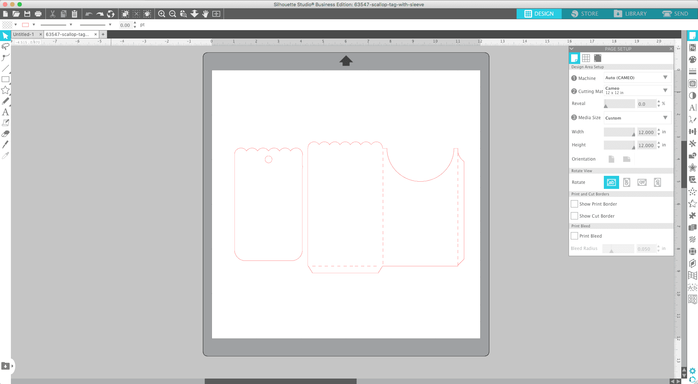Screen dimensions: 698x384
Task: Select the Knife tool
Action: [x=5, y=145]
